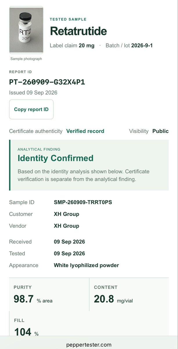This screenshot has width=178, height=349.
Task: Click the Content 20.8 mg/vial value
Action: pyautogui.click(x=113, y=299)
